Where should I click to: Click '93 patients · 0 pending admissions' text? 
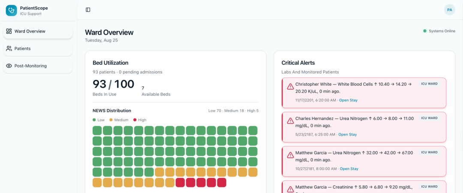point(127,72)
